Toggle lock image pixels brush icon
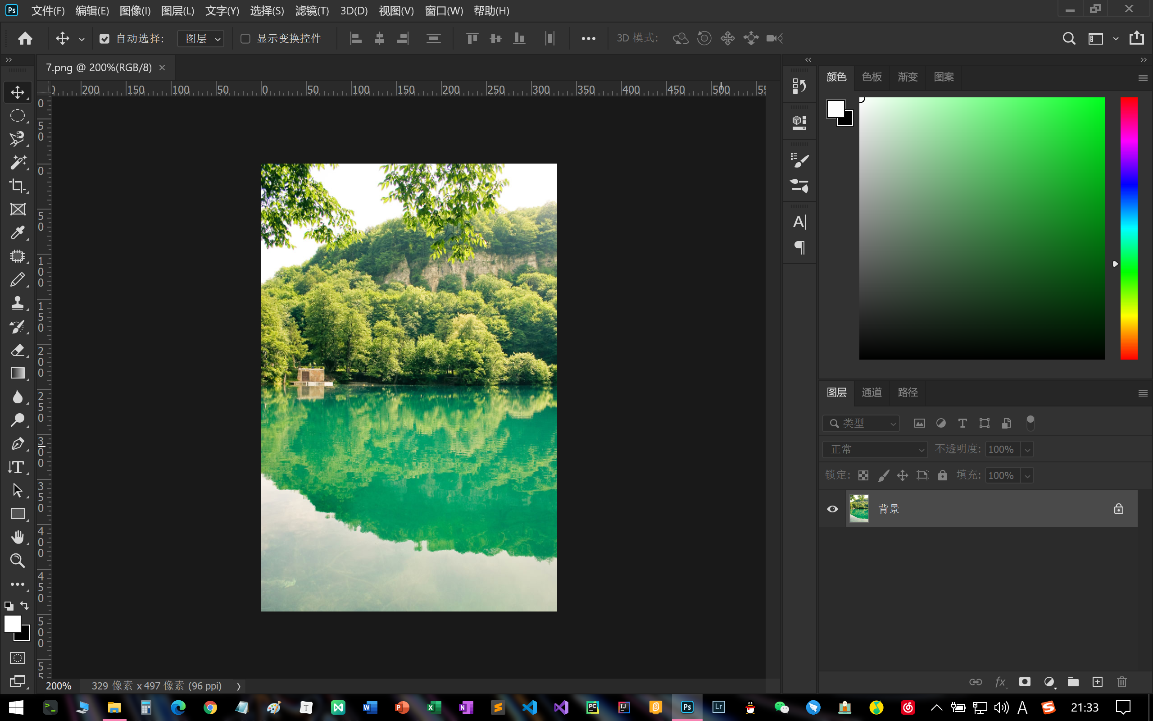The height and width of the screenshot is (721, 1153). (x=883, y=475)
